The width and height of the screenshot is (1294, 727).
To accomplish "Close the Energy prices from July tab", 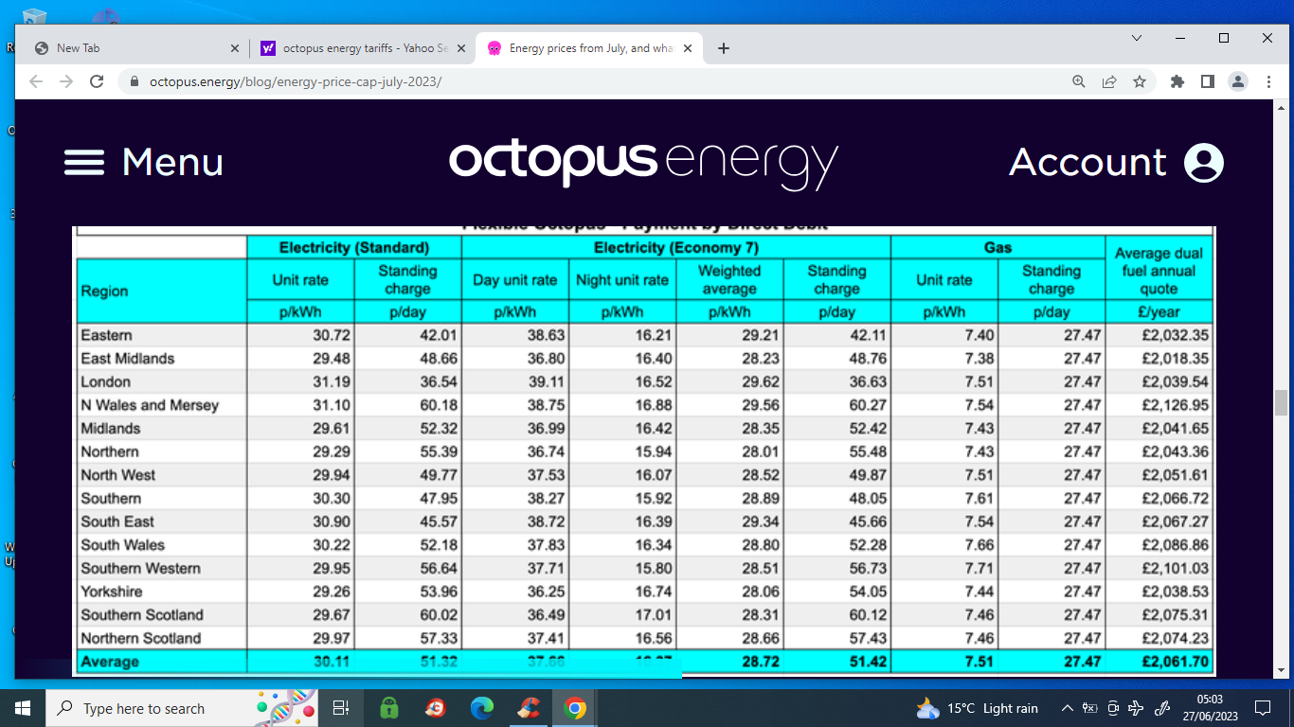I will tap(688, 48).
